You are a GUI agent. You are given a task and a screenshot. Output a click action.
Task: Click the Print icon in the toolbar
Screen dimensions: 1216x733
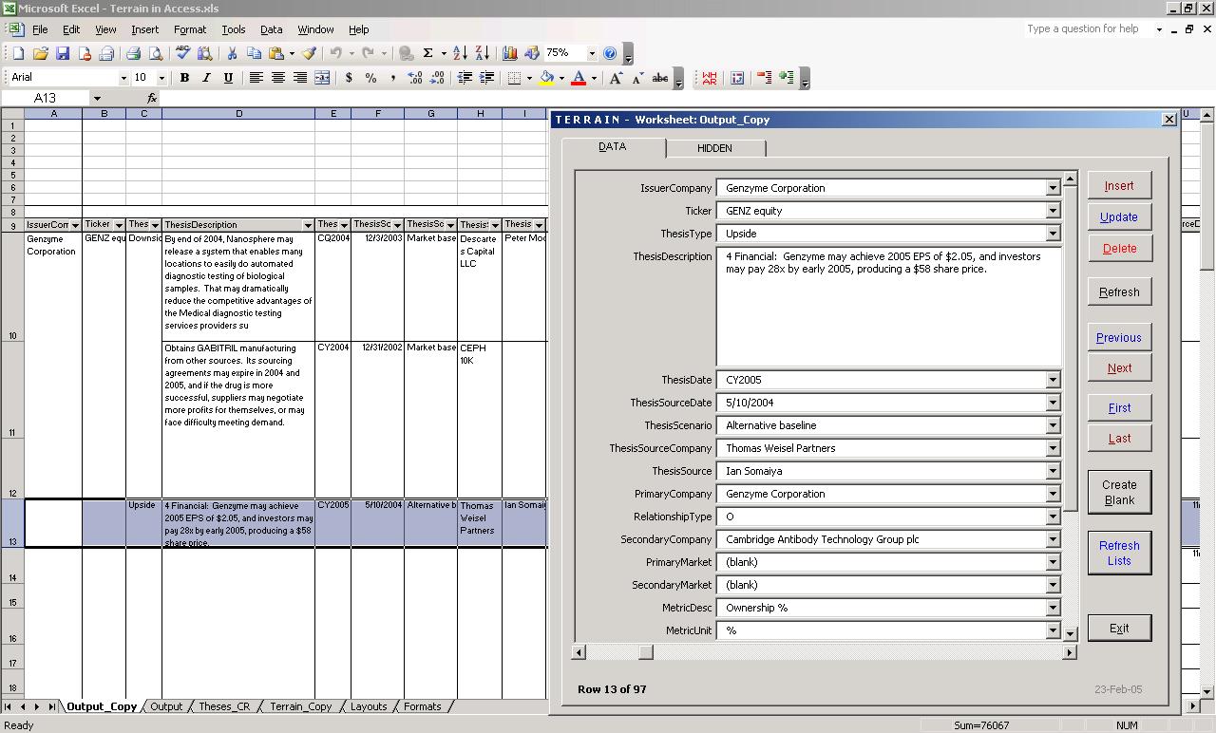click(x=133, y=53)
